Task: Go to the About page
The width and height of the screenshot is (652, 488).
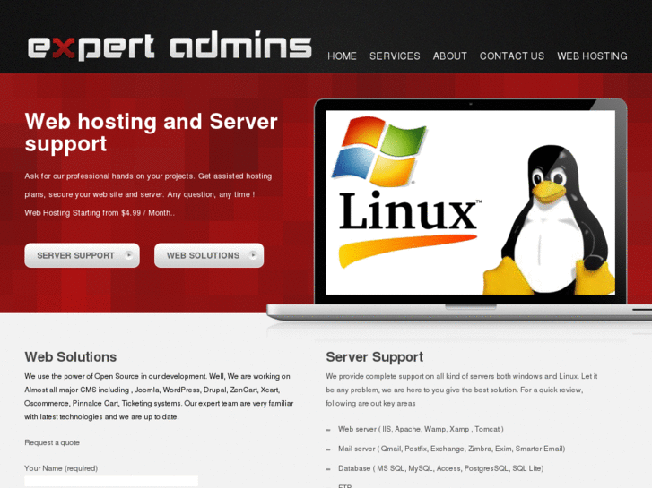Action: pyautogui.click(x=449, y=56)
